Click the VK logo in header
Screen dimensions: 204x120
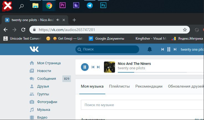click(34, 49)
